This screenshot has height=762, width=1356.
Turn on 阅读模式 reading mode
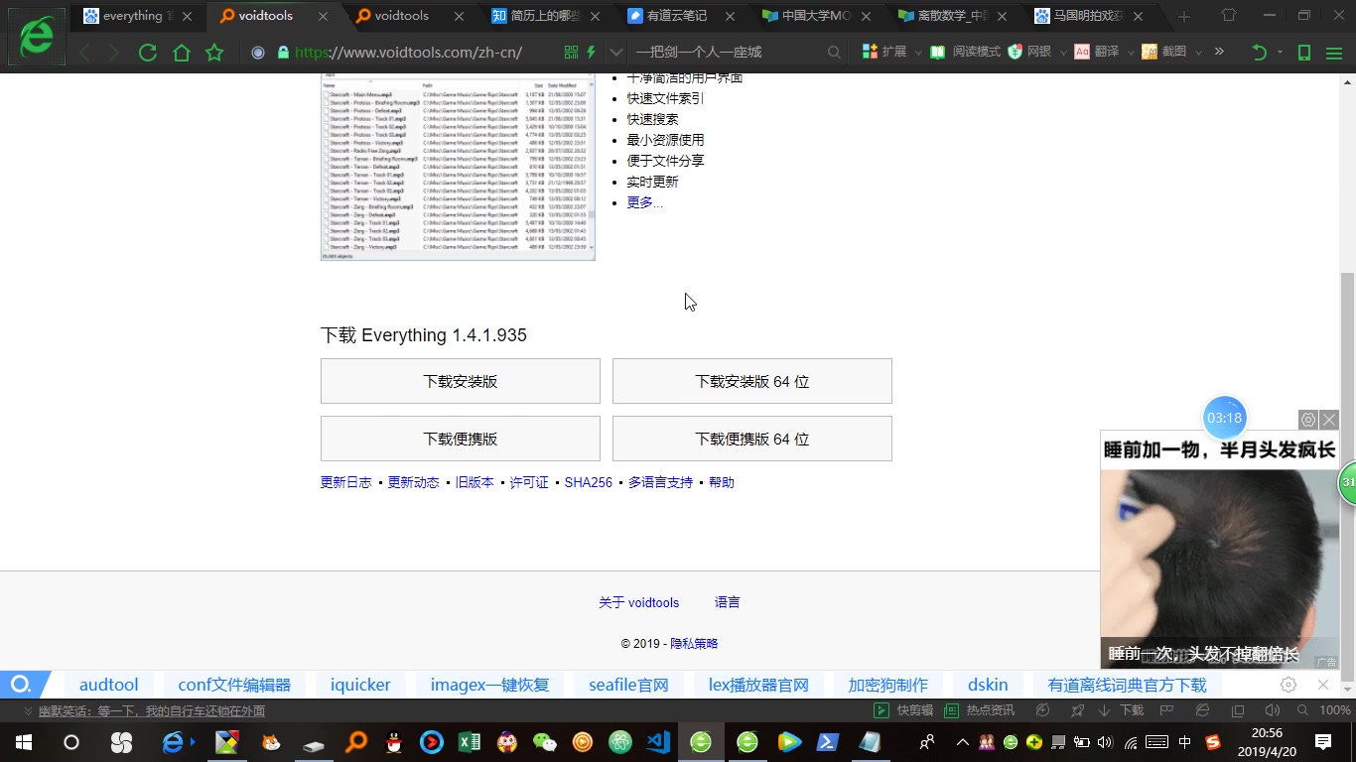966,52
